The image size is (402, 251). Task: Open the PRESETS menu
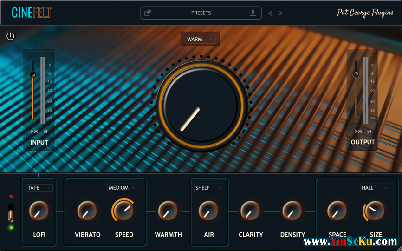coord(201,13)
